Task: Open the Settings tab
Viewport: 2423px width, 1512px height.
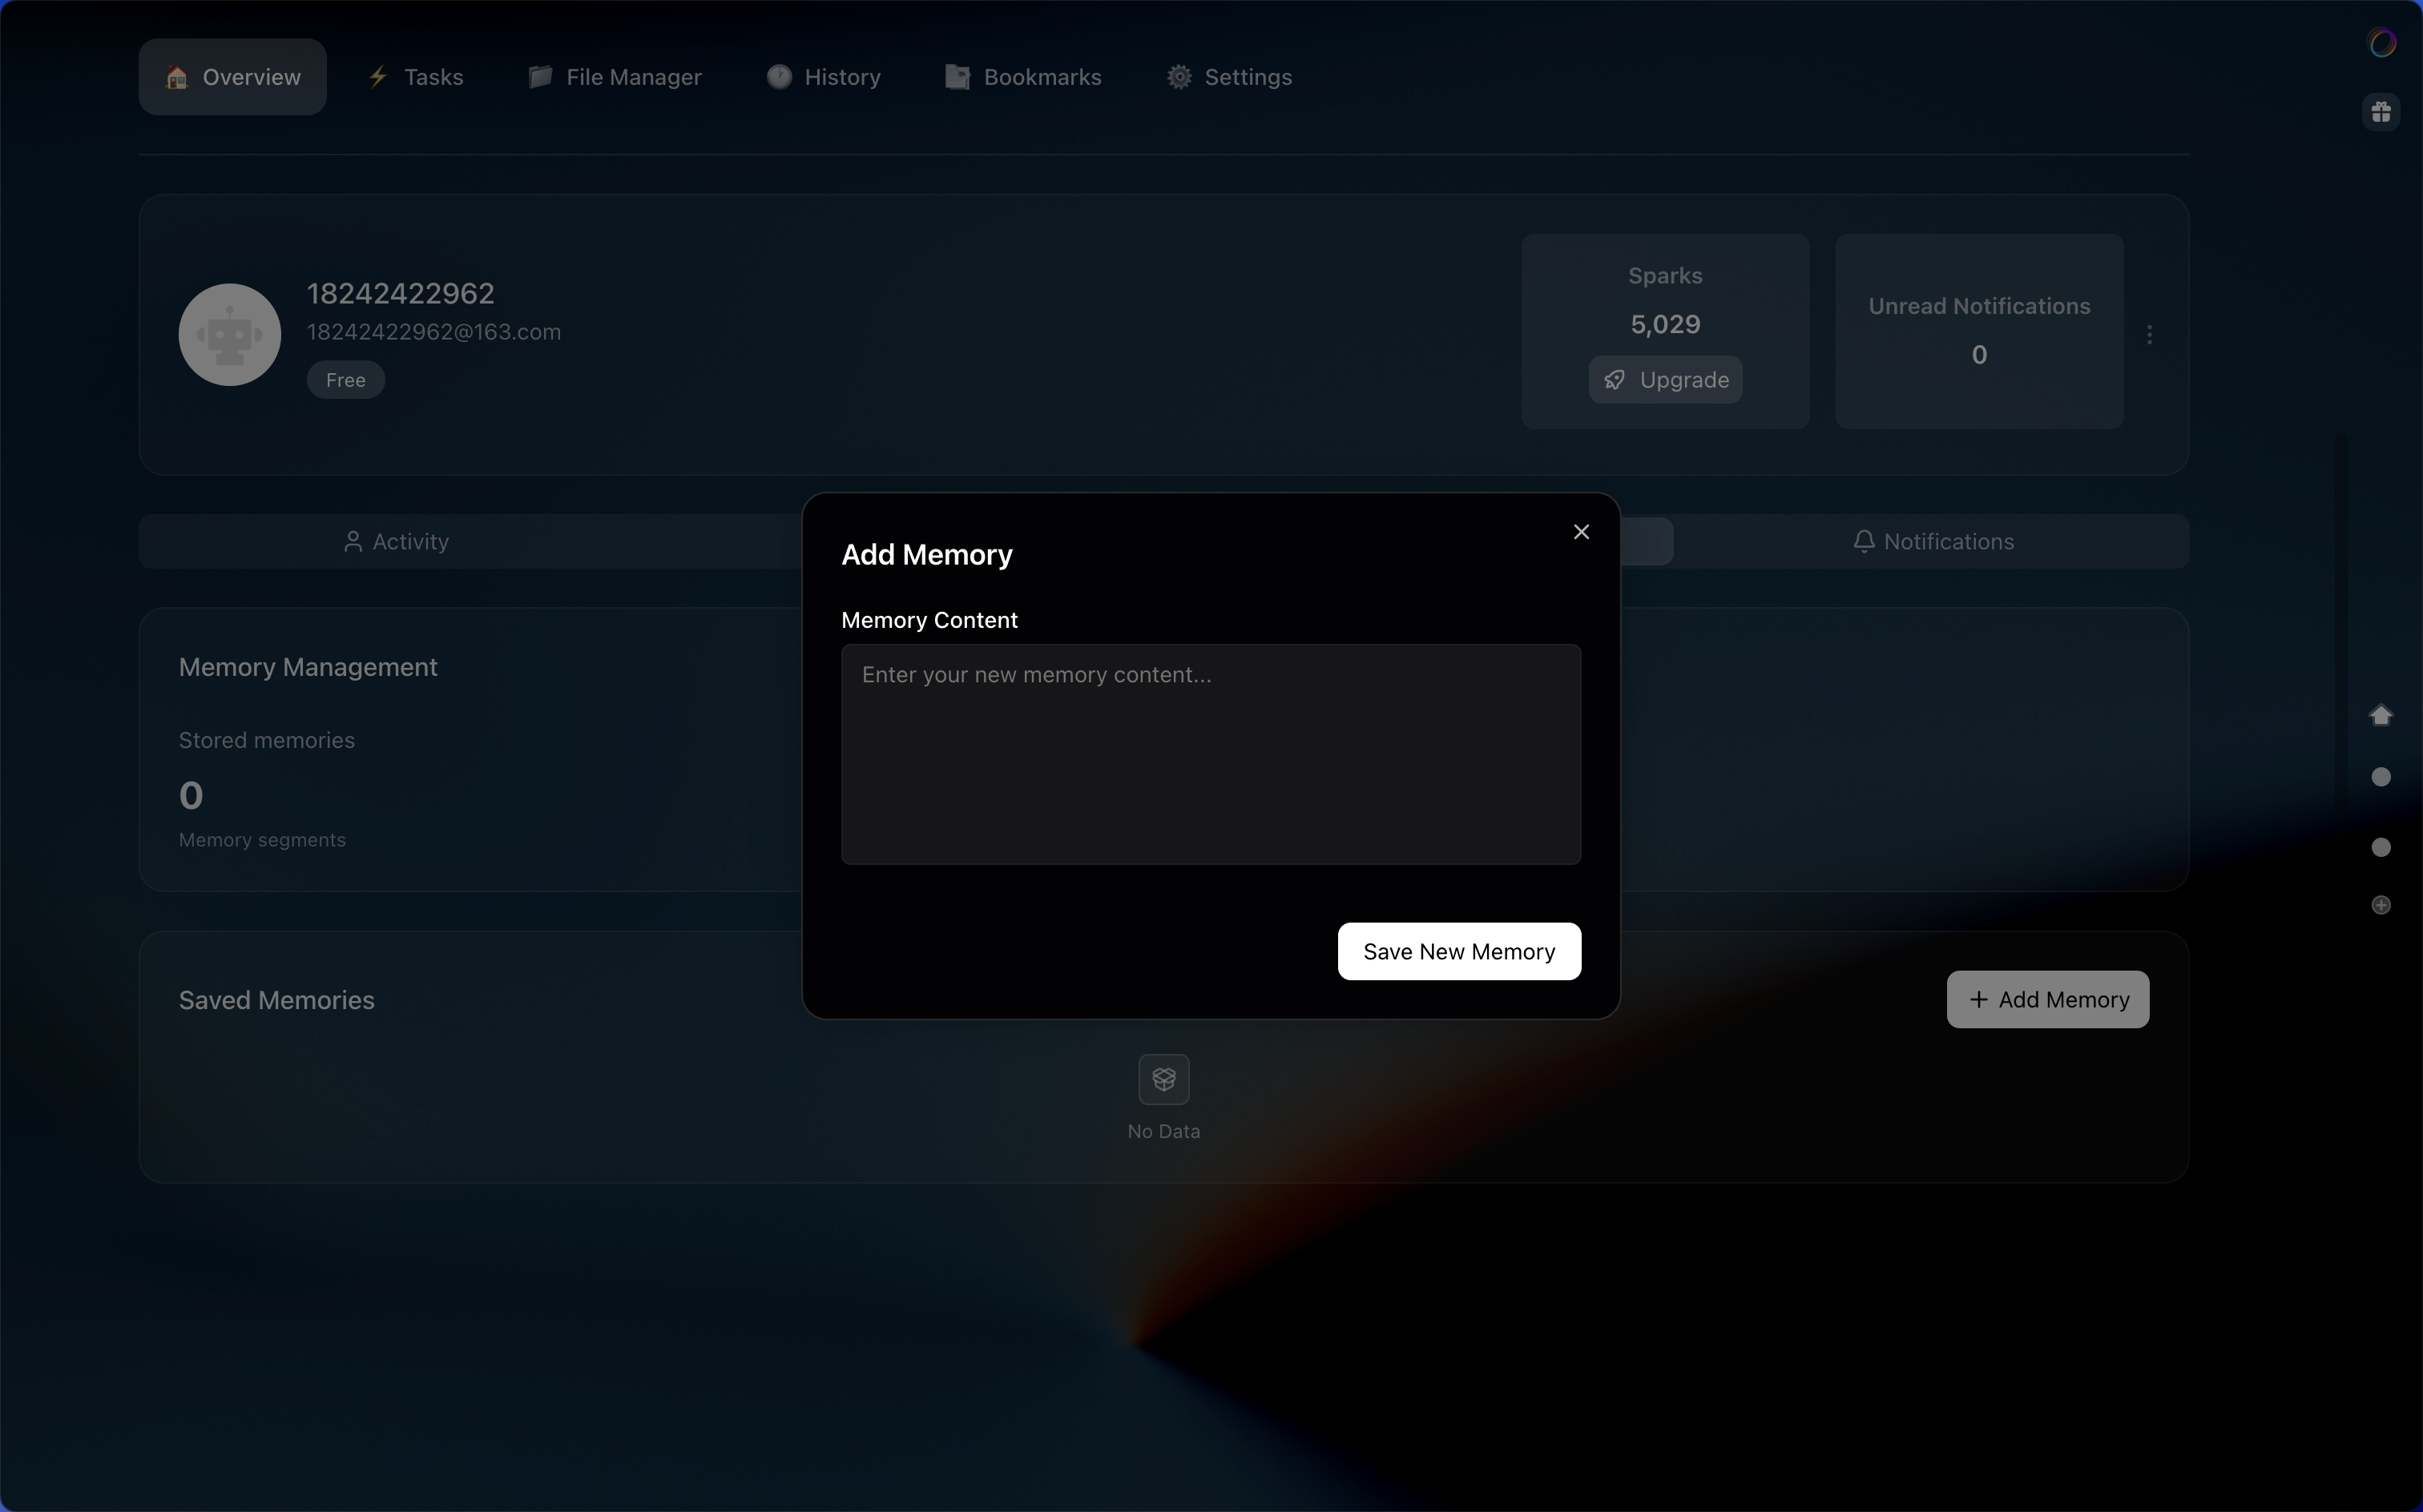Action: tap(1229, 77)
